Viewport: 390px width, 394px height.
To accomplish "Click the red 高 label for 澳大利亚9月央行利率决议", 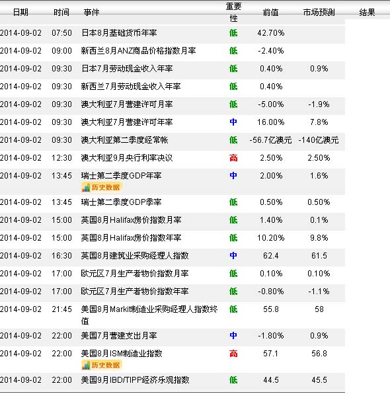I will click(233, 158).
